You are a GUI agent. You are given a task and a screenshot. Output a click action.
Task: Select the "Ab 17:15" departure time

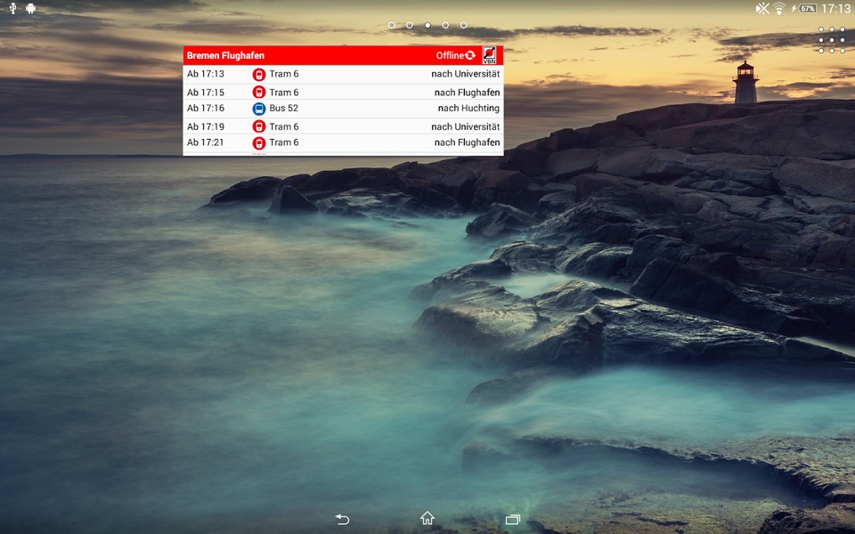point(206,92)
